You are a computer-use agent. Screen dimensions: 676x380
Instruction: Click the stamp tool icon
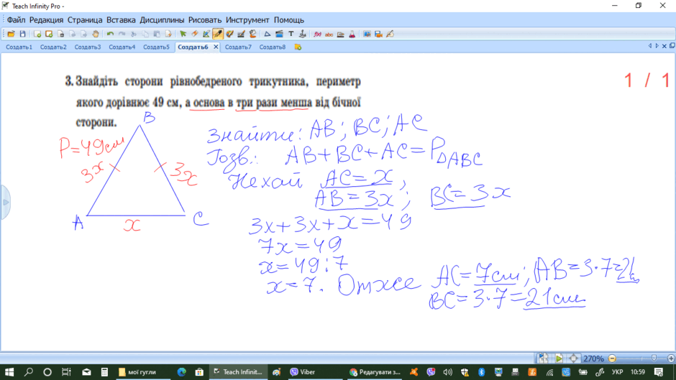[303, 34]
